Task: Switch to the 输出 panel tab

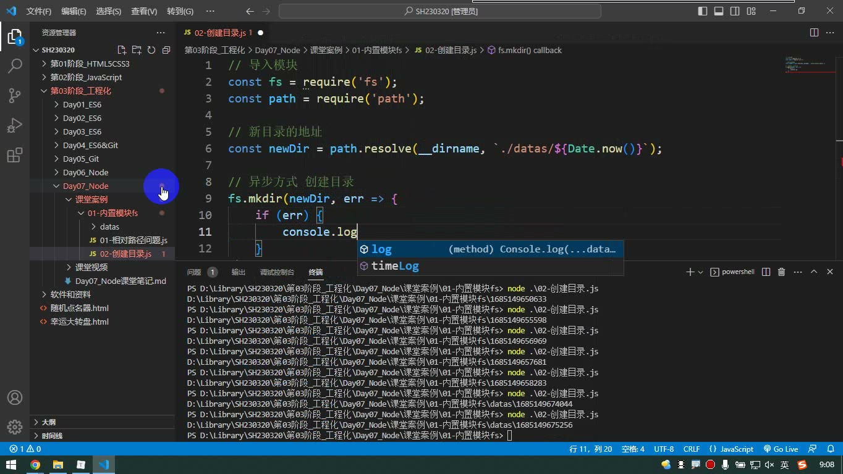Action: pos(238,272)
